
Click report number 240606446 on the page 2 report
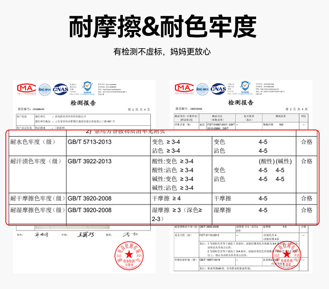[x=196, y=109]
